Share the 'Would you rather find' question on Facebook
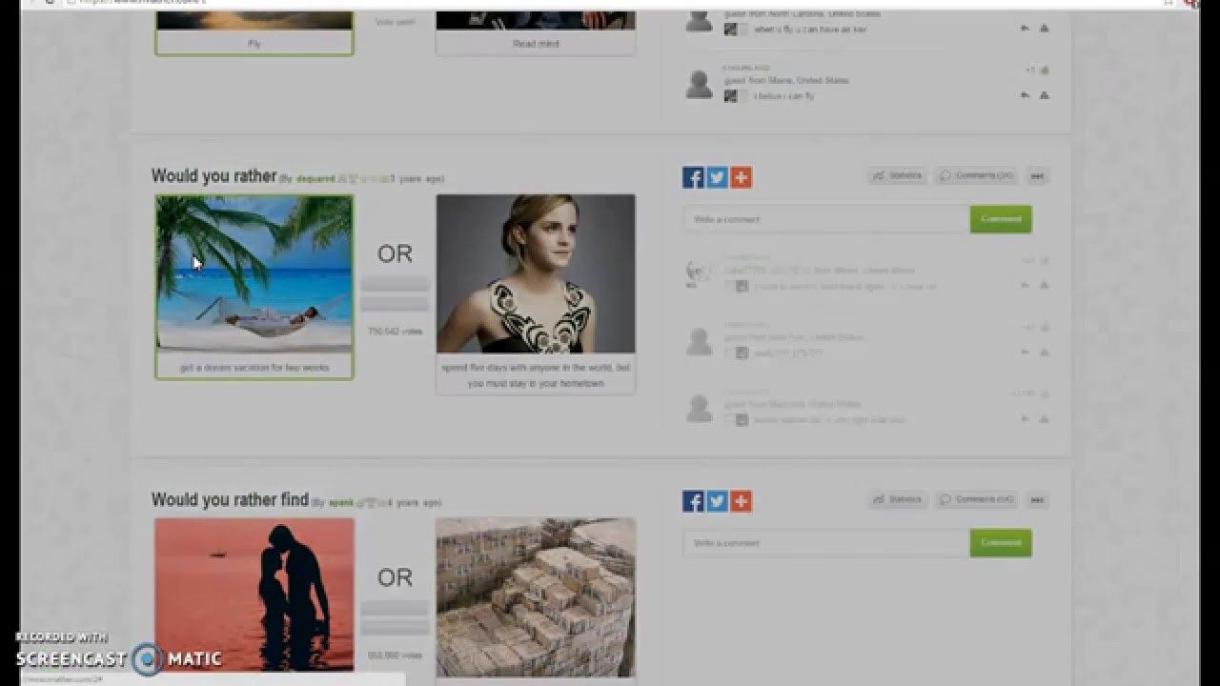The image size is (1220, 686). point(693,501)
